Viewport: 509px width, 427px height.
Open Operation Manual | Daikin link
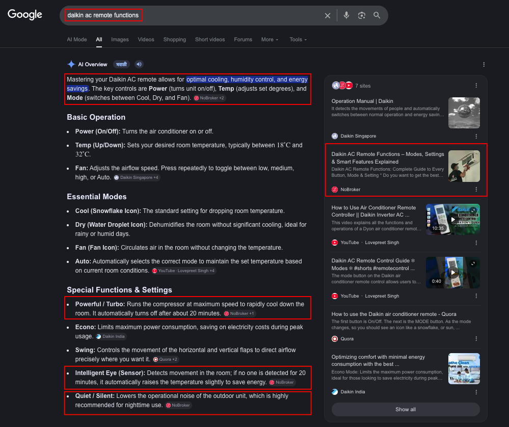tap(362, 101)
